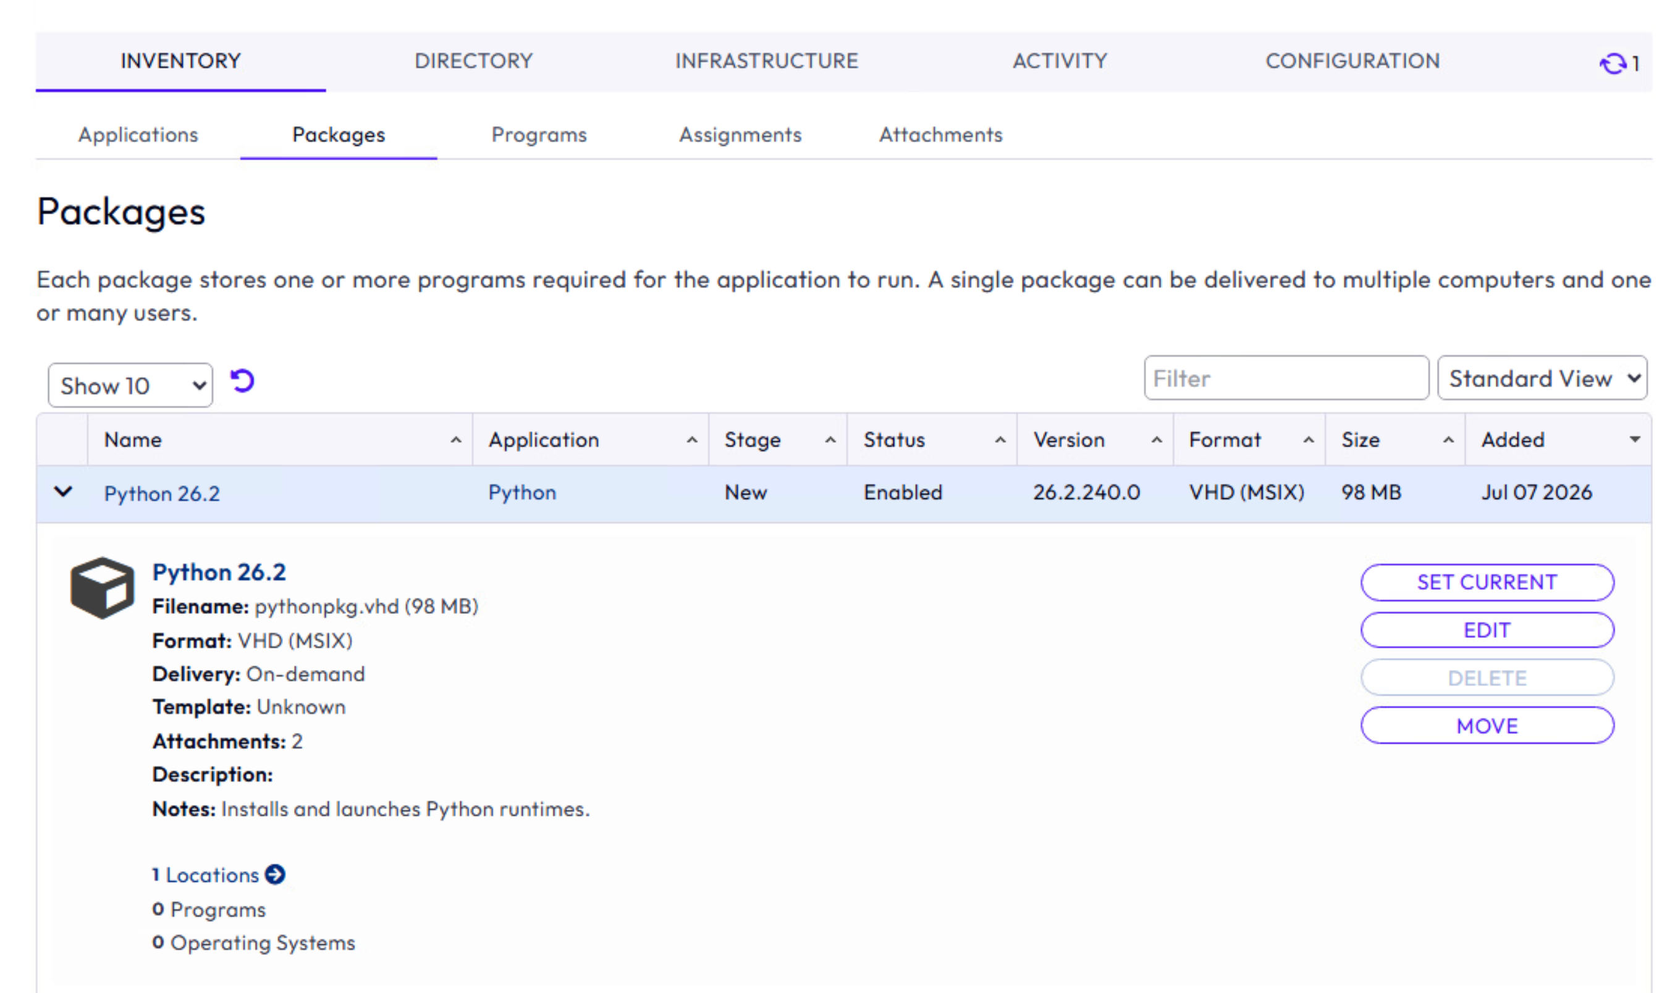Click the Enabled status cell
The height and width of the screenshot is (993, 1667).
[x=903, y=492]
